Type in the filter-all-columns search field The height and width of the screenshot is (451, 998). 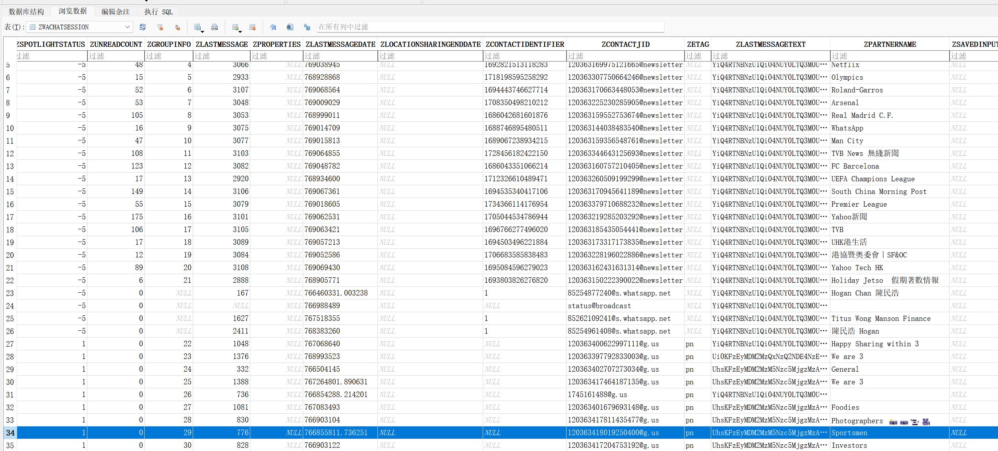[490, 27]
